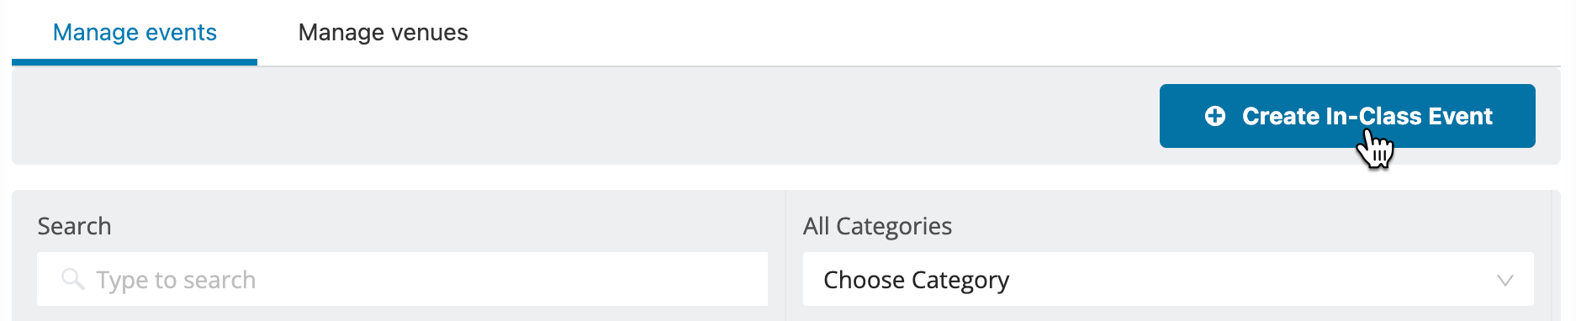Click blank area right of the search placeholder

click(511, 279)
